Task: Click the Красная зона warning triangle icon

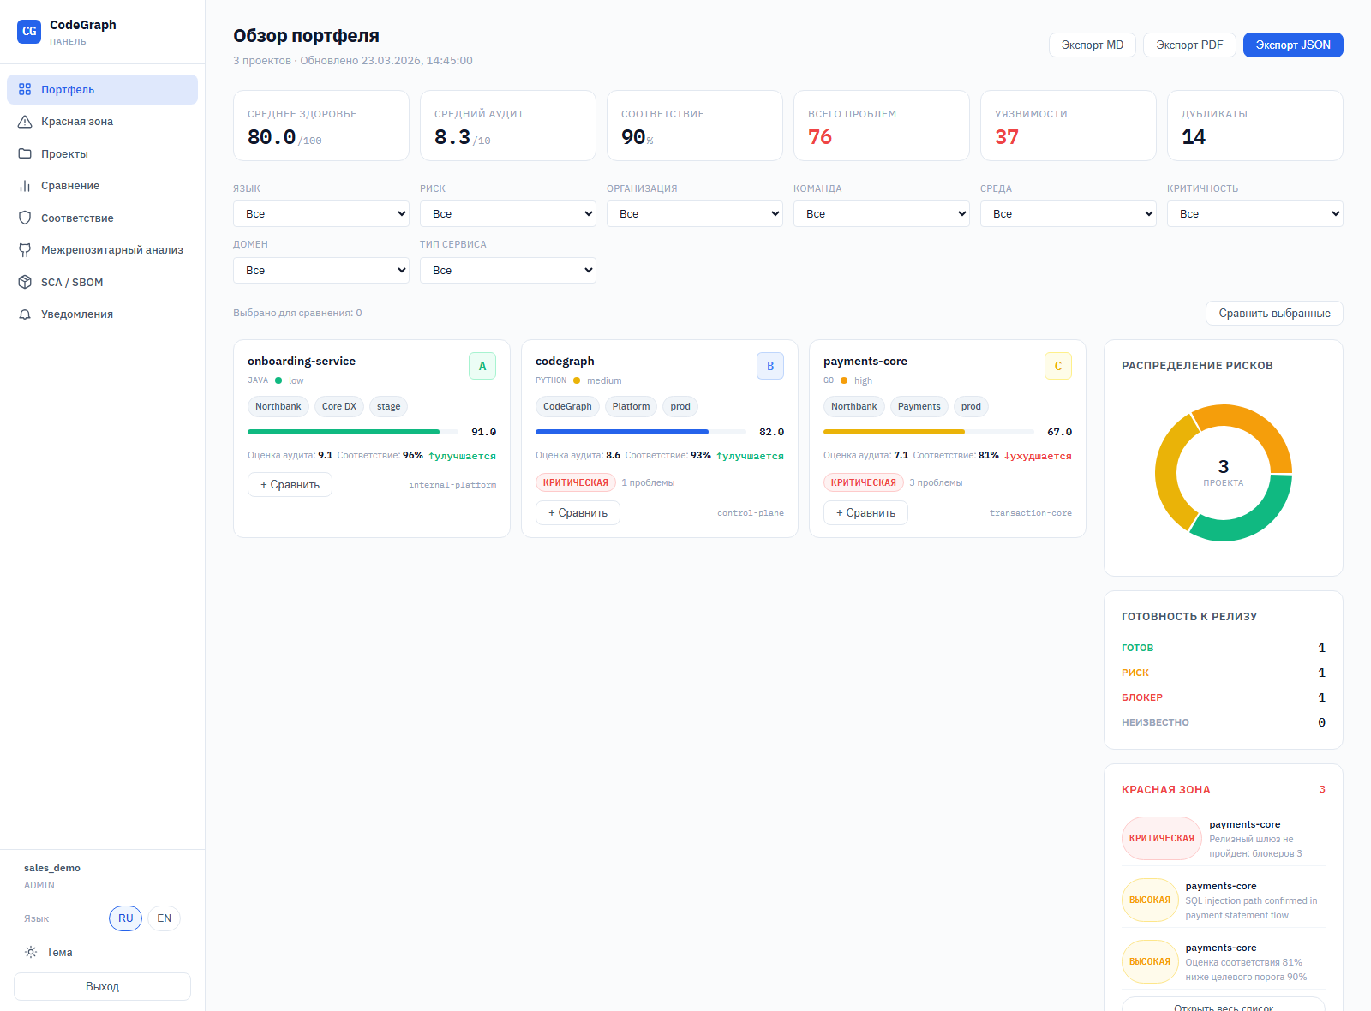Action: coord(25,122)
